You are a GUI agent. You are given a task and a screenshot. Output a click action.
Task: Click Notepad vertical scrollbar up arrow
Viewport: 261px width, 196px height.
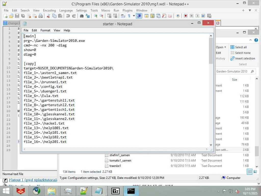click(211, 36)
